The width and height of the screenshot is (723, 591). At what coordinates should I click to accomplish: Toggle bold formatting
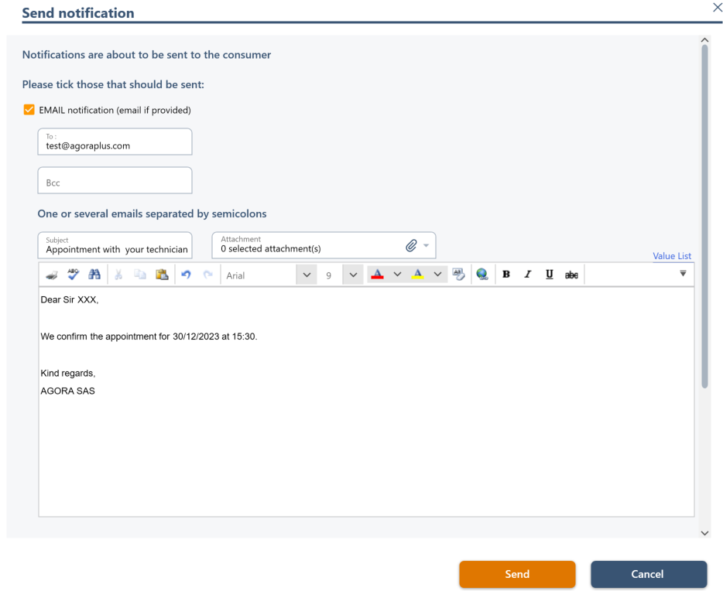(505, 275)
